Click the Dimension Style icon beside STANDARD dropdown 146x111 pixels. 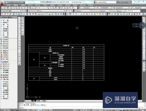(x=97, y=8)
